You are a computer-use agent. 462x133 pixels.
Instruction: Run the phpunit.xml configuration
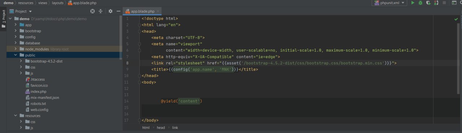coord(413,3)
